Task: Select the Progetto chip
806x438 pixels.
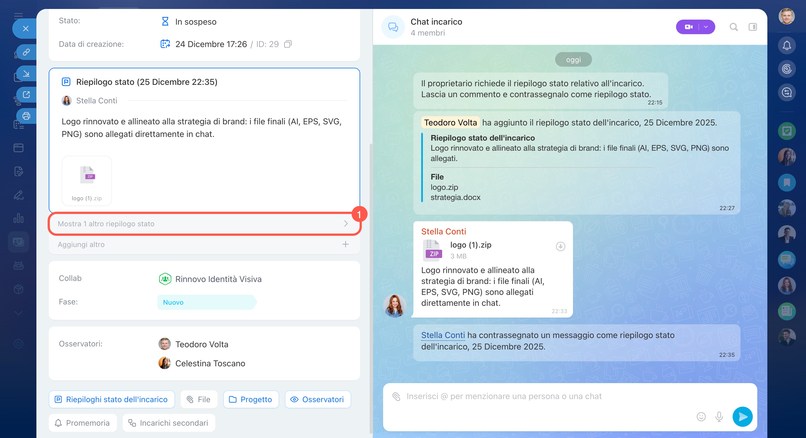Action: [x=251, y=399]
